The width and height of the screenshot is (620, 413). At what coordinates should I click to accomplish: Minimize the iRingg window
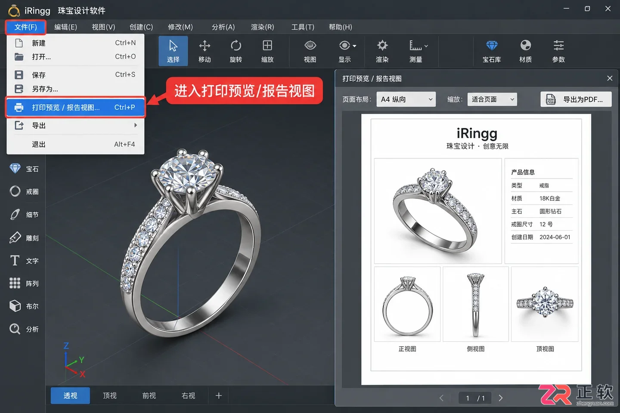point(566,9)
